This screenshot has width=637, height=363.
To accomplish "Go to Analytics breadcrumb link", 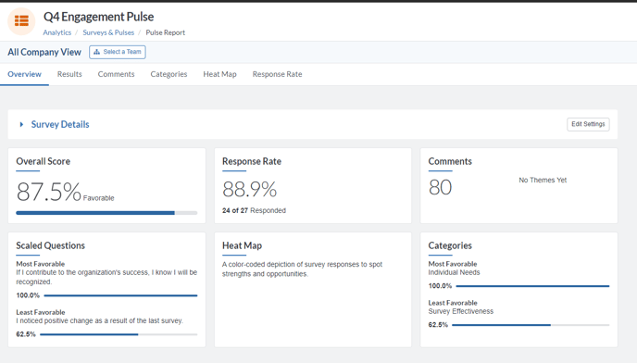I will pyautogui.click(x=56, y=32).
